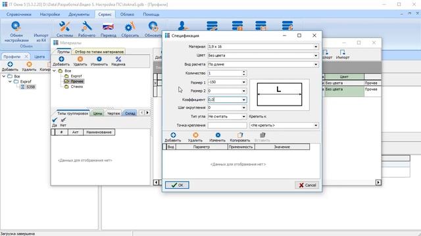Screen dimensions: 421x236
Task: Select the Стекло group folder
Action: (77, 87)
